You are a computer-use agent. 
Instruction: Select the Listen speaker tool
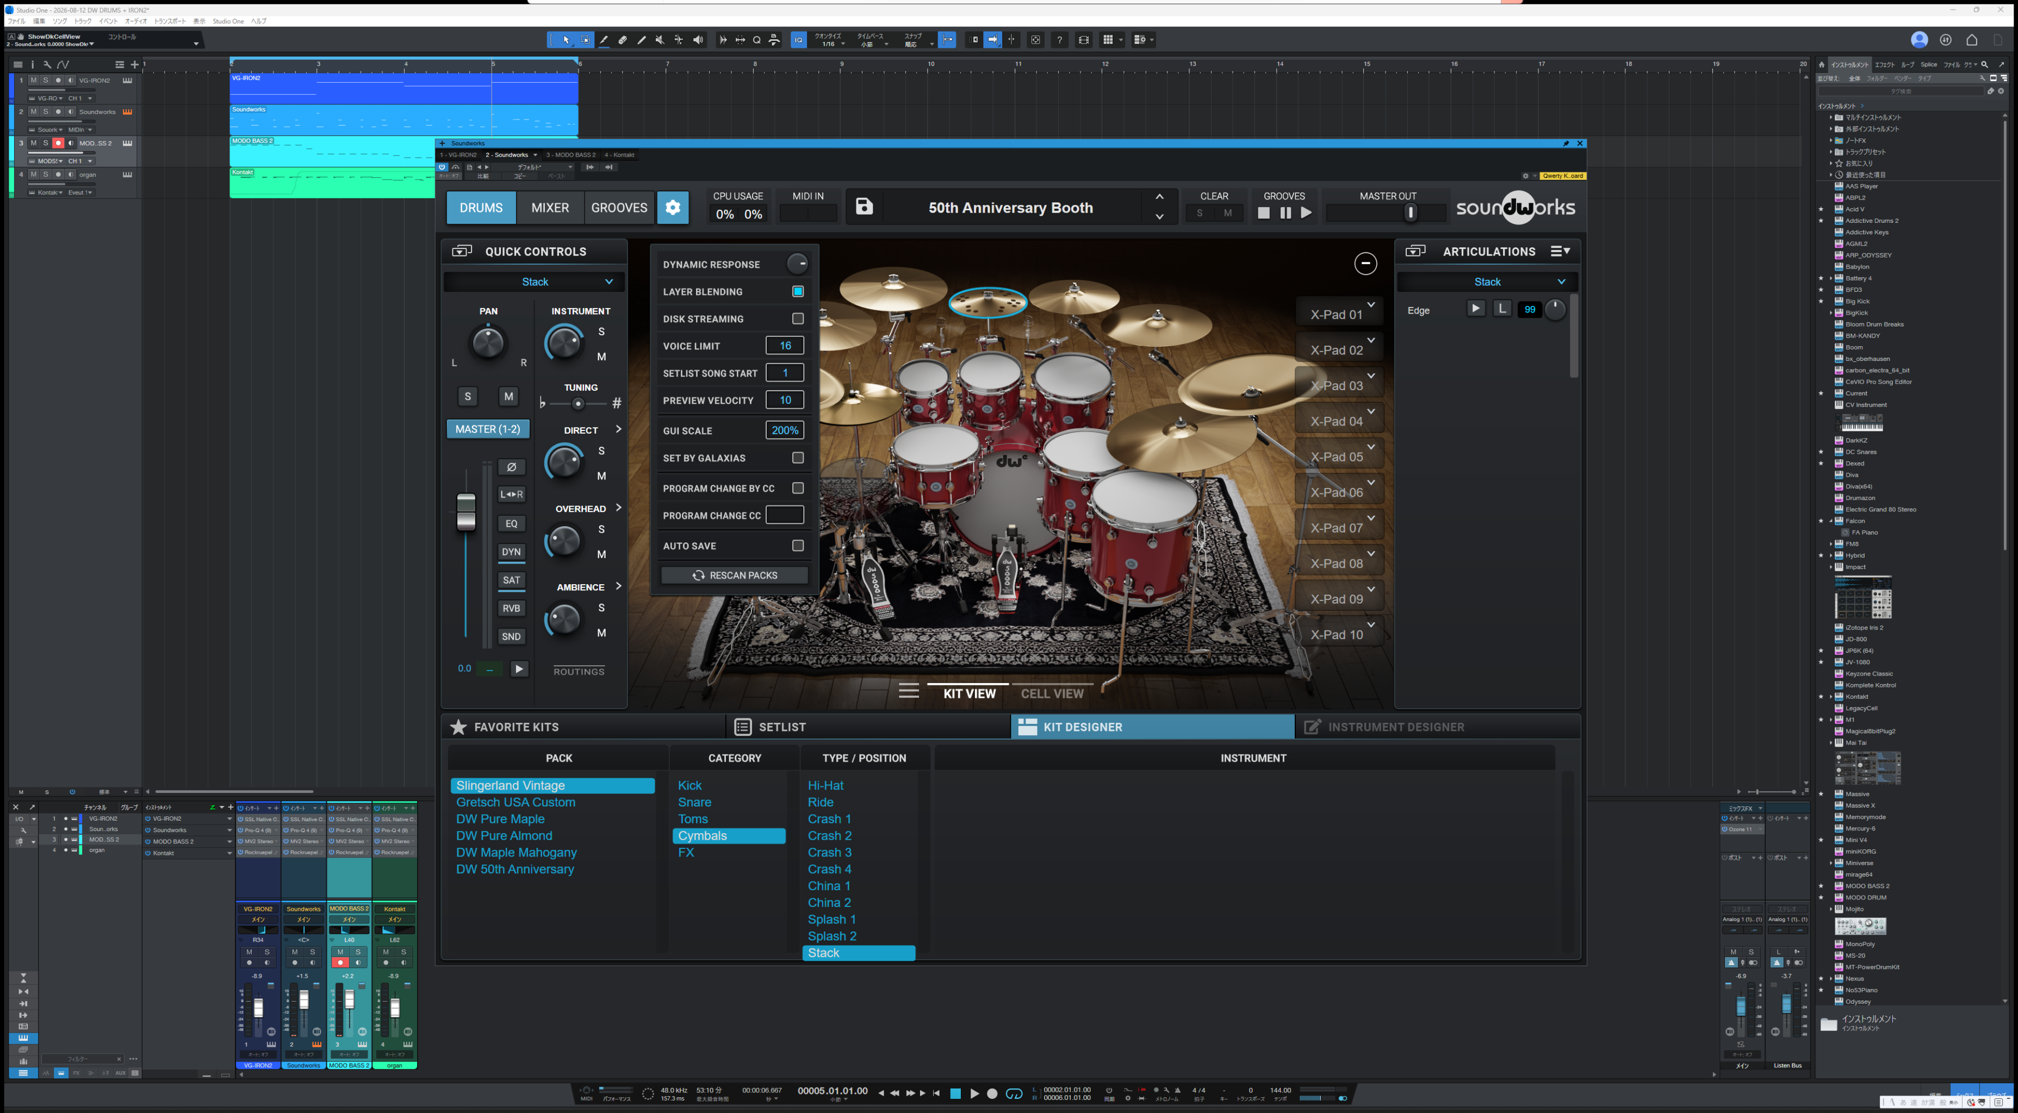[x=698, y=40]
